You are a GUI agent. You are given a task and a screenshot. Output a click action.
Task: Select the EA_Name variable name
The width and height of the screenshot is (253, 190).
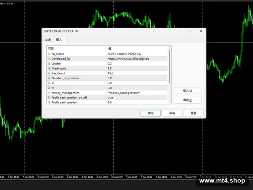point(58,54)
